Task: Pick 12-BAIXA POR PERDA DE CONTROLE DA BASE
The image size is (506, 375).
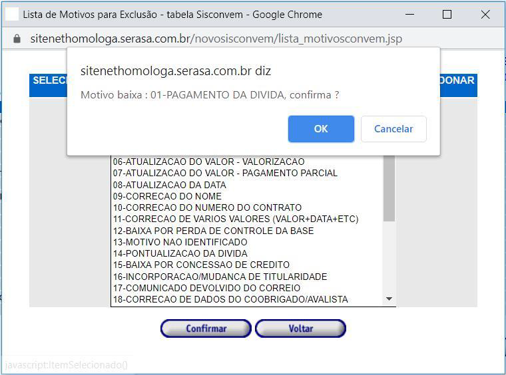Action: click(x=213, y=231)
